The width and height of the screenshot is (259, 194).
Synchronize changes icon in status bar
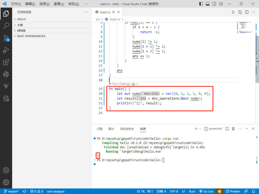(x=25, y=191)
